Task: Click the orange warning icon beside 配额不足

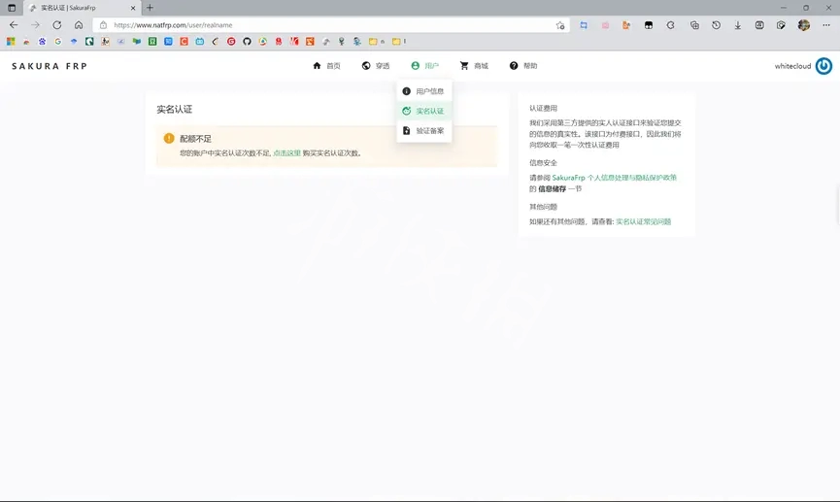Action: (169, 138)
